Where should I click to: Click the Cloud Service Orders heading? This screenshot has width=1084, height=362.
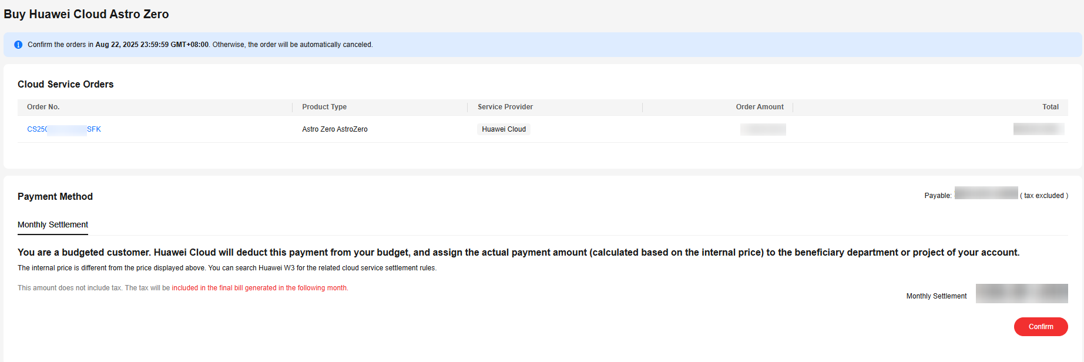coord(66,84)
